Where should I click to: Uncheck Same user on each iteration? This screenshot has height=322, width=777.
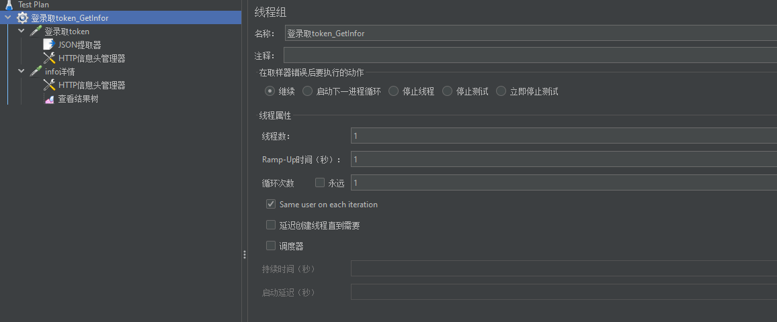pyautogui.click(x=271, y=204)
